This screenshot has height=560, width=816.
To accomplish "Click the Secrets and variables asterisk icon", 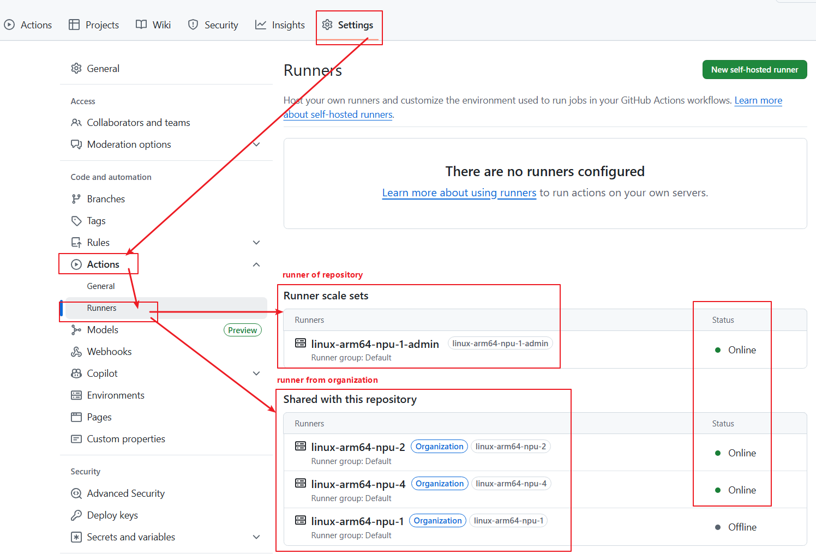I will tap(76, 537).
